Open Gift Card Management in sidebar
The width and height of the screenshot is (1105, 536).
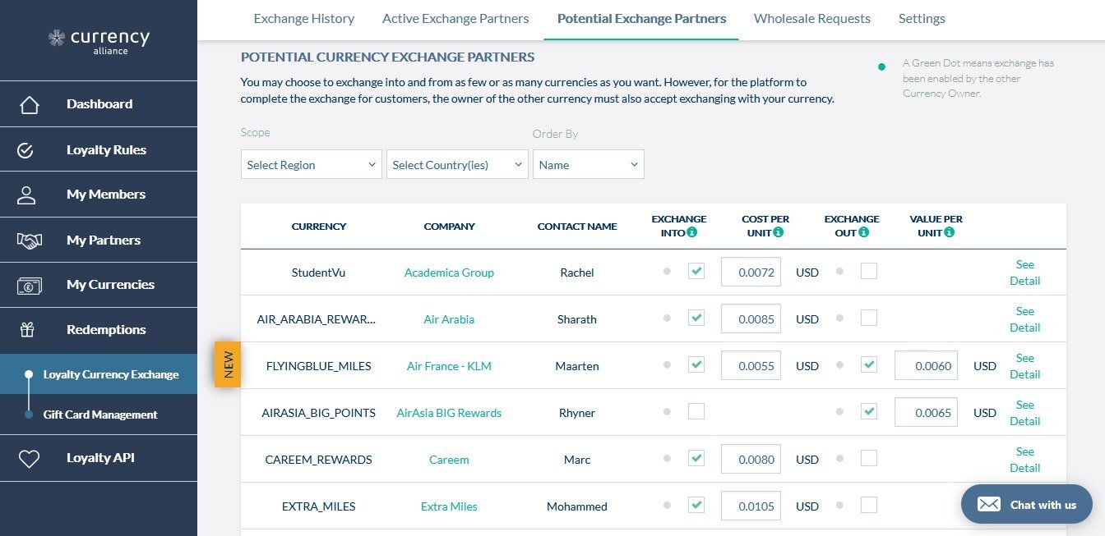coord(99,415)
